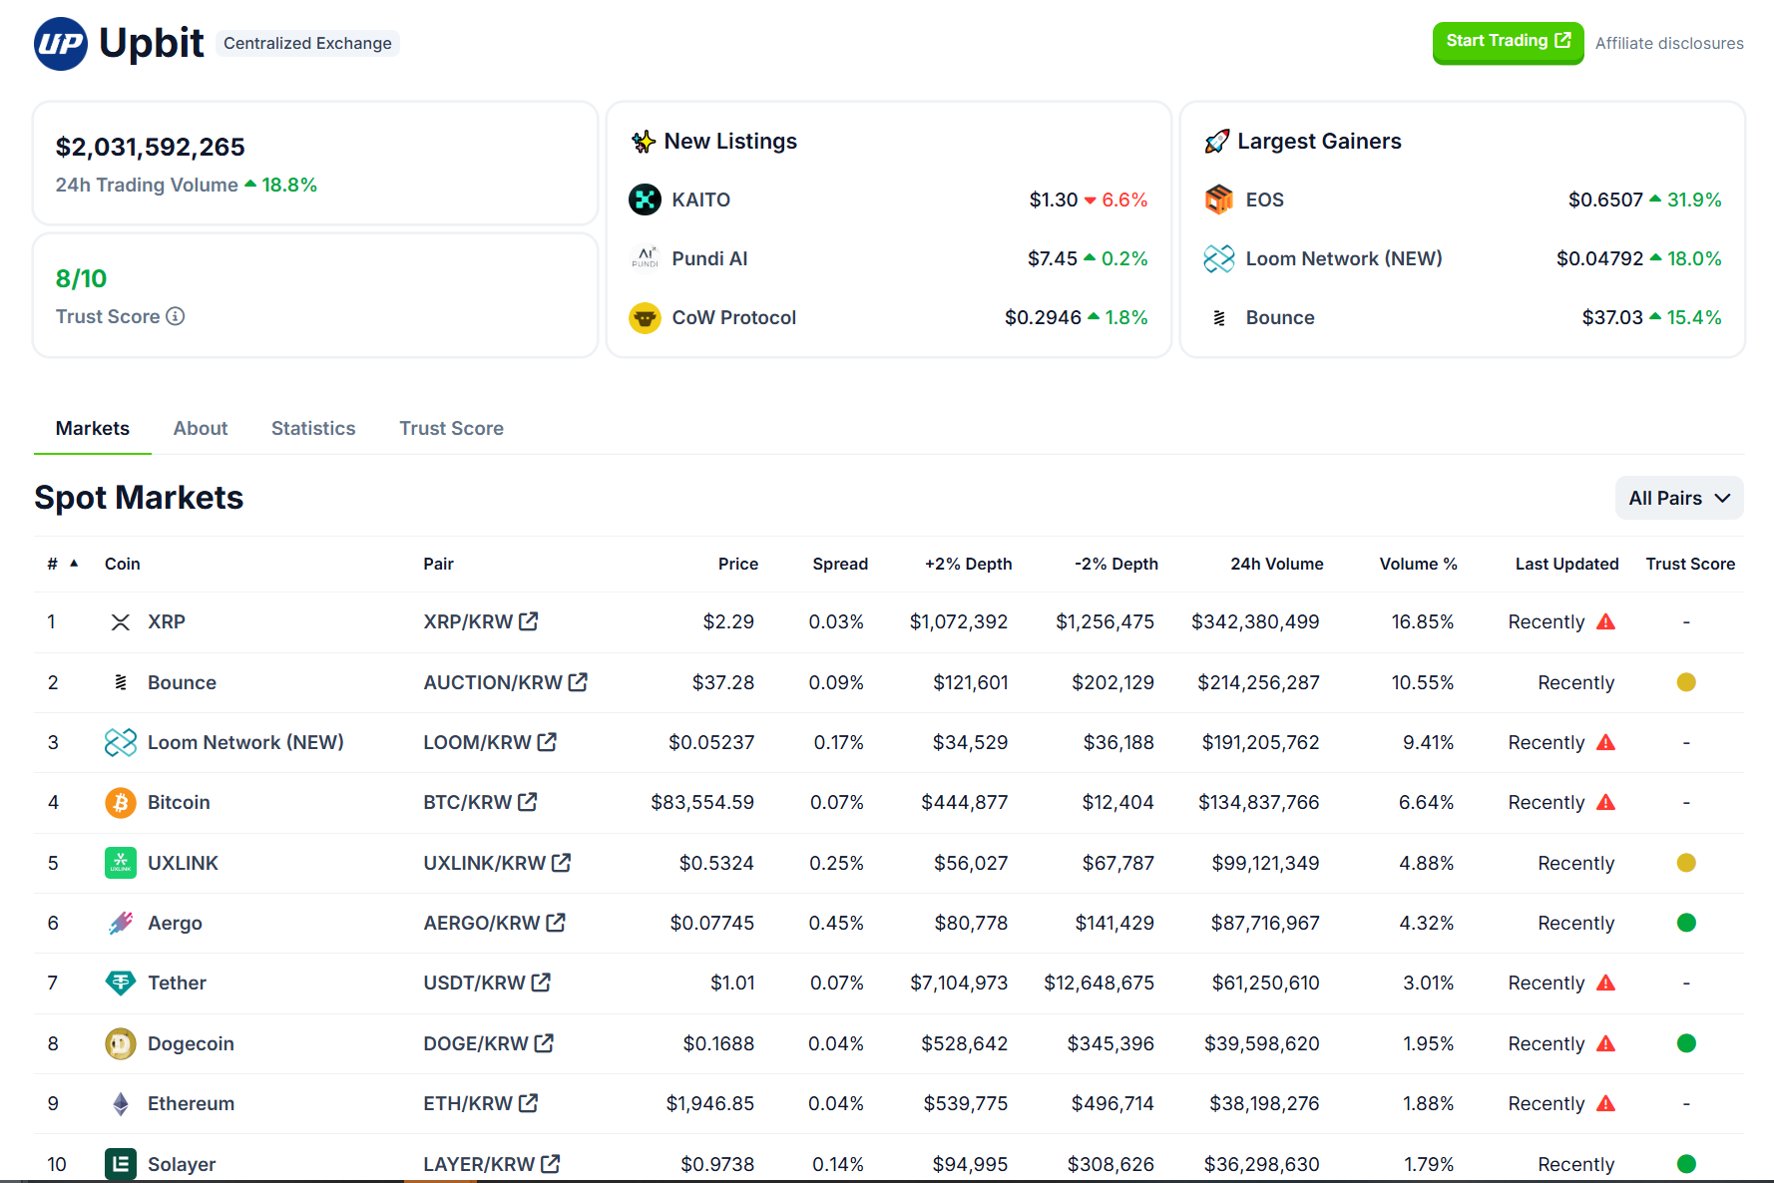Click green trust score dot for Aergo
Screen dimensions: 1774x1183
[x=1686, y=923]
